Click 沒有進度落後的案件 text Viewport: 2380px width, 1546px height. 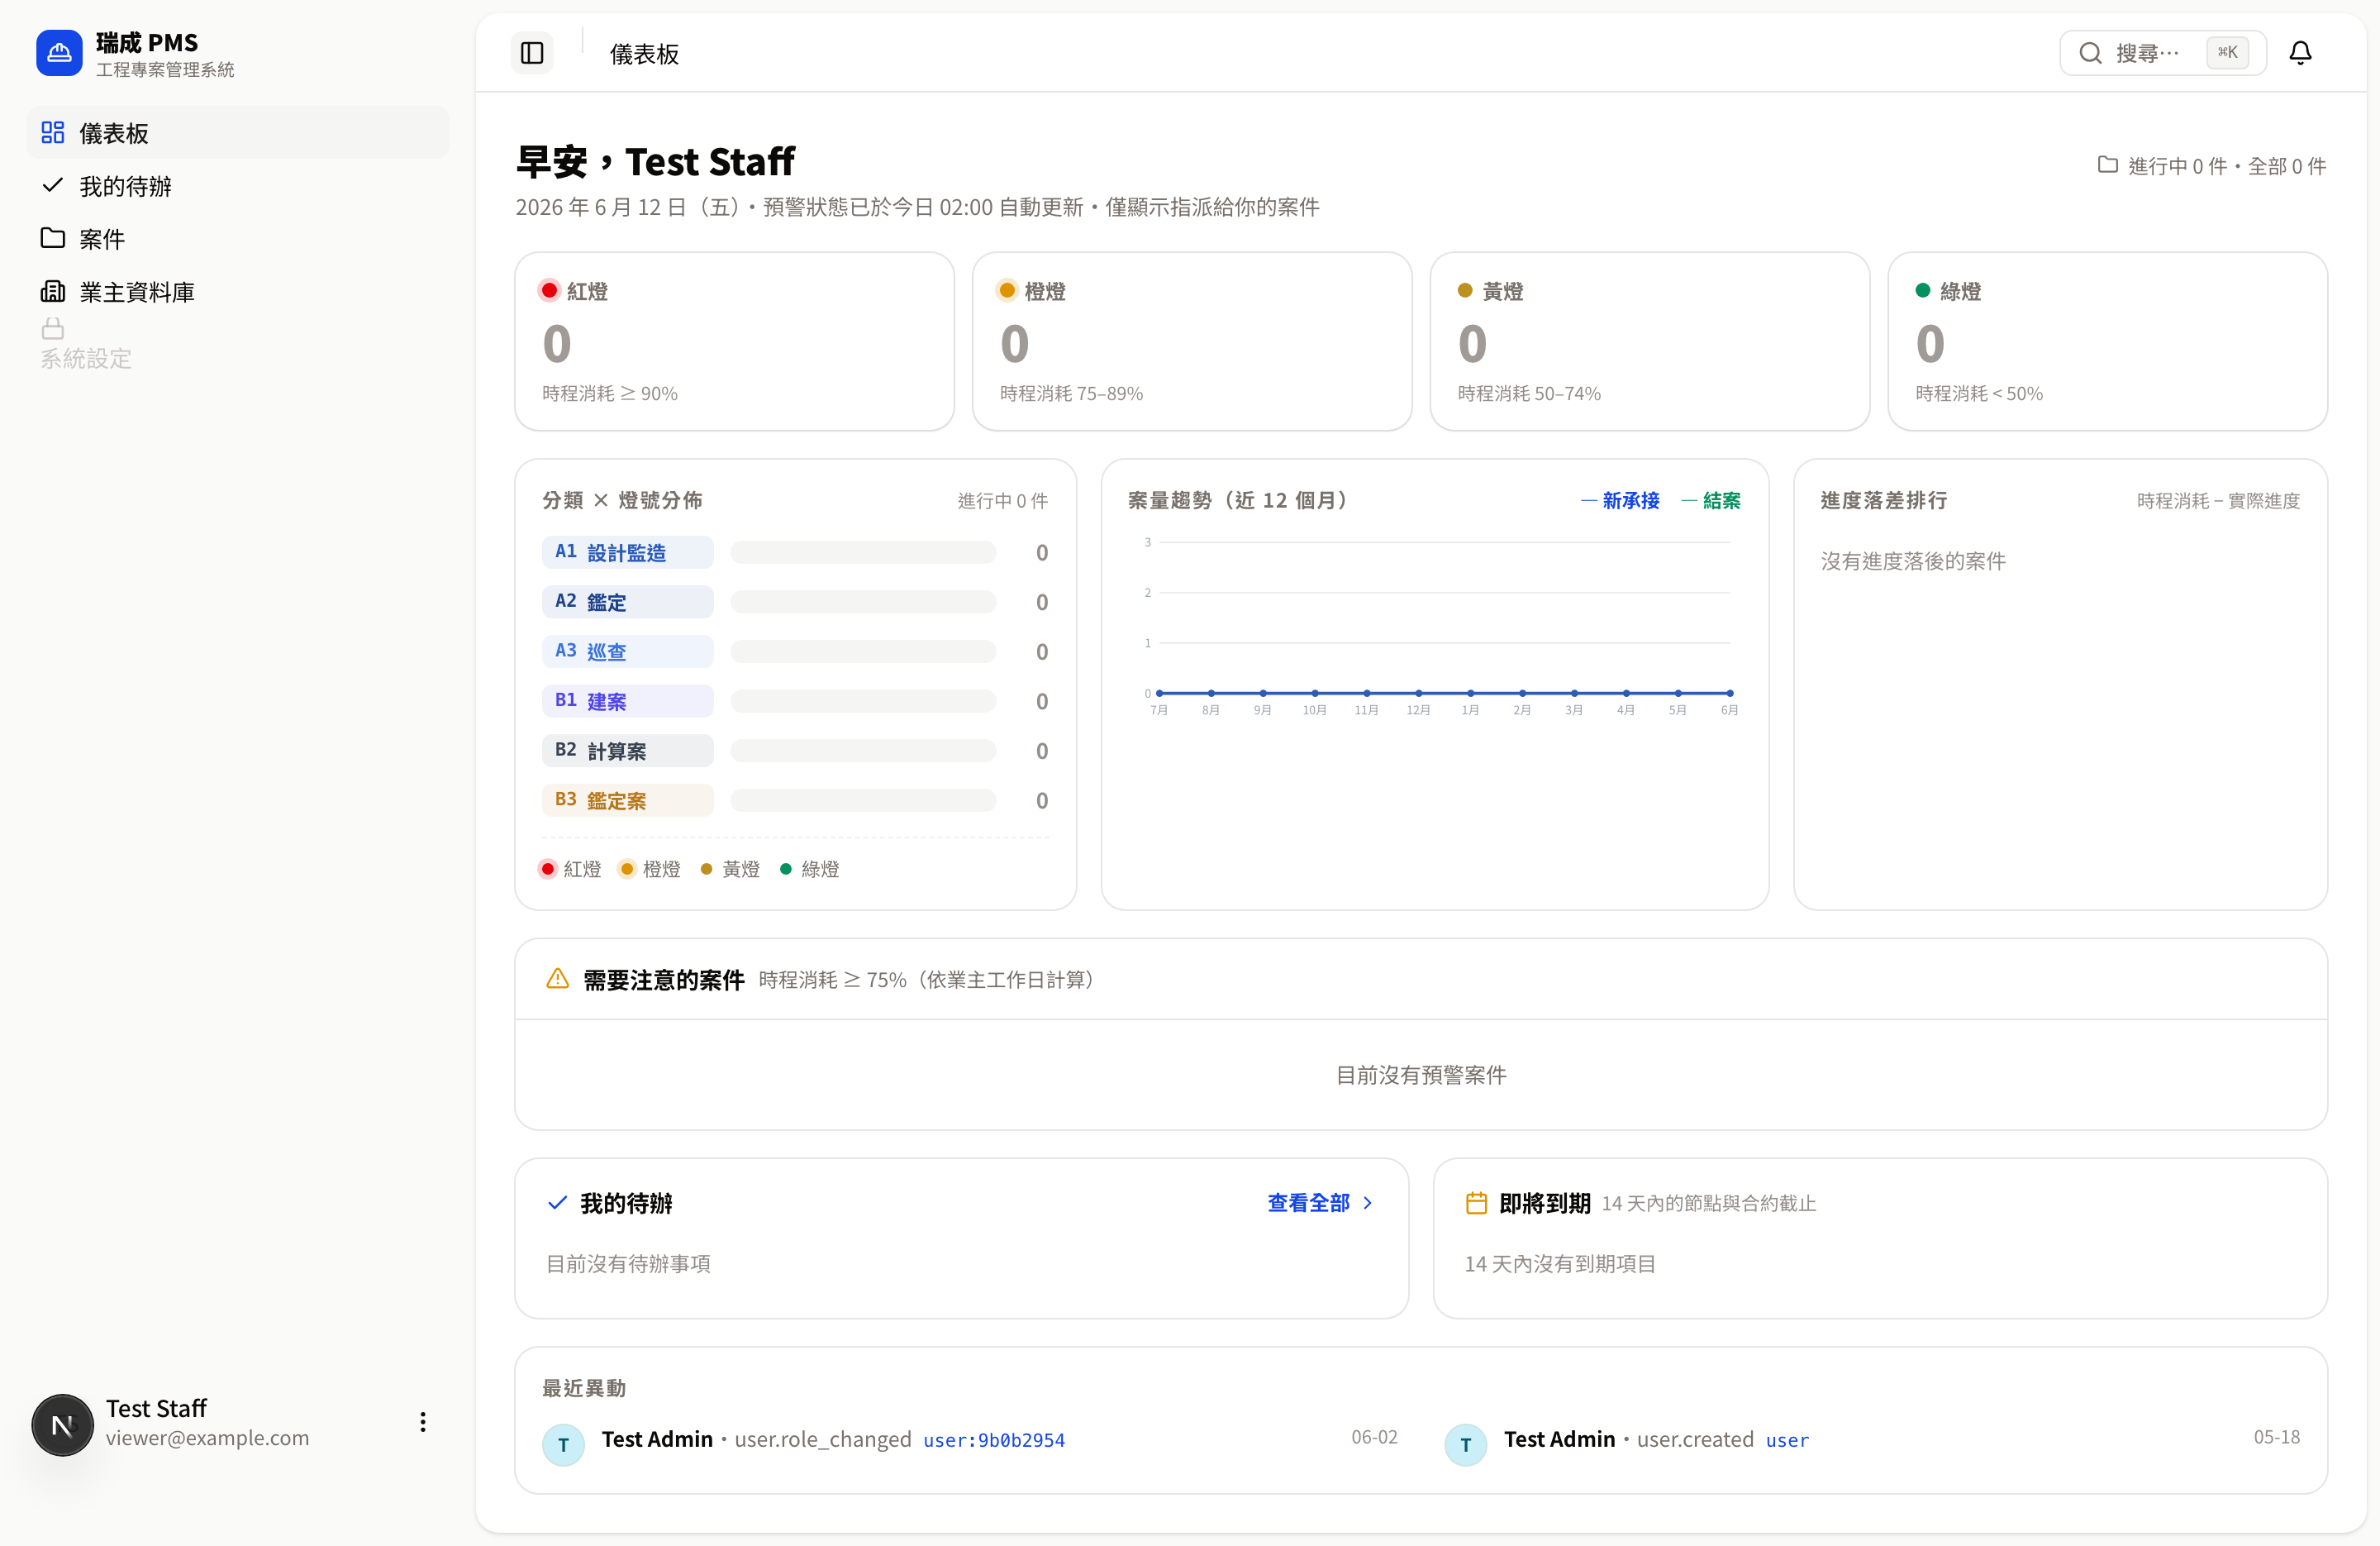click(1913, 561)
